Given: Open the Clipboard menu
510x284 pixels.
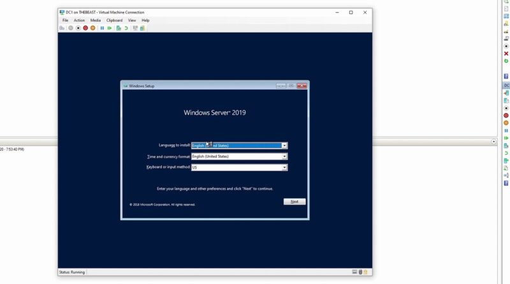Looking at the screenshot, I should click(115, 20).
